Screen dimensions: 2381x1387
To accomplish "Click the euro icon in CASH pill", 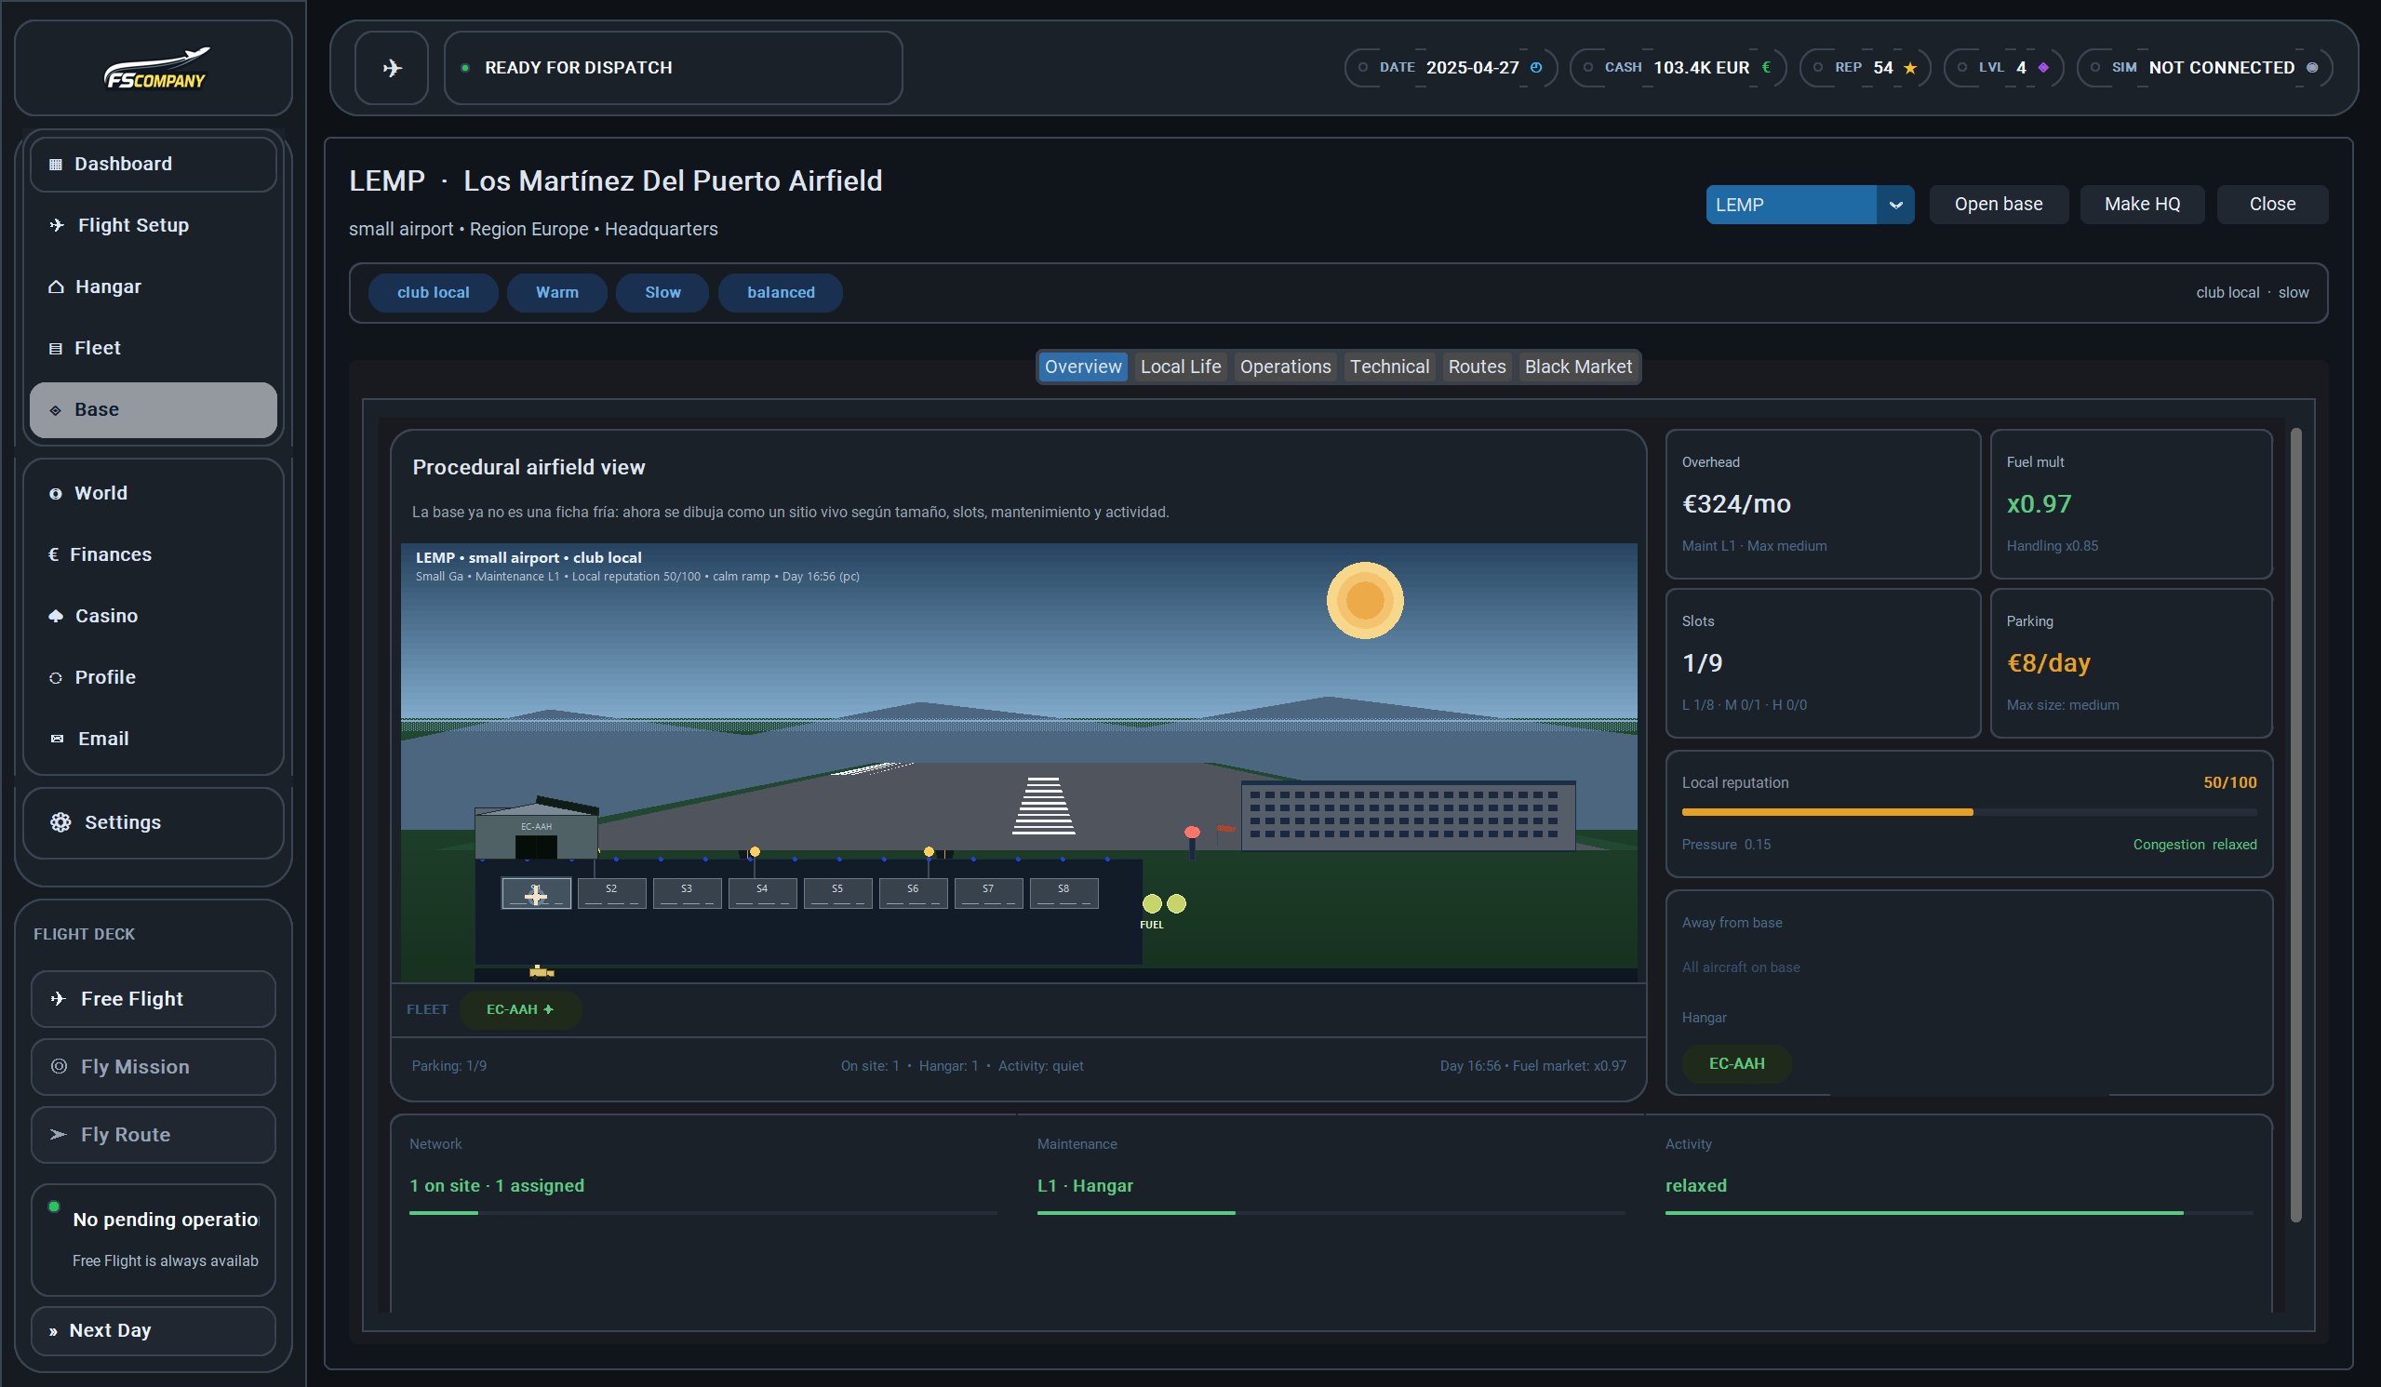I will [1766, 67].
